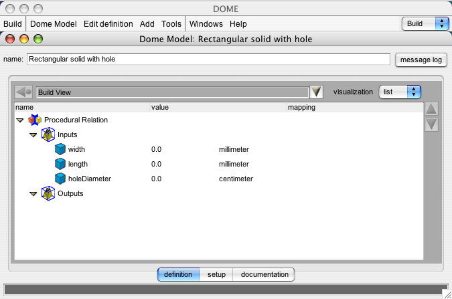Click the message log button
Viewport: 452px width, 299px height.
pyautogui.click(x=421, y=60)
